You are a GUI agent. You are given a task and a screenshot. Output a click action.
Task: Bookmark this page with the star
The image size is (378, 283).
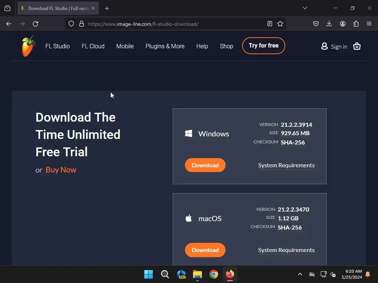(x=280, y=24)
